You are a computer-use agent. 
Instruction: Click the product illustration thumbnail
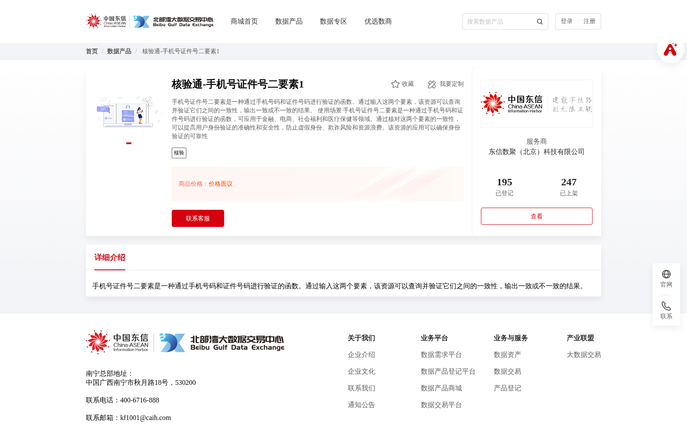pos(128,112)
